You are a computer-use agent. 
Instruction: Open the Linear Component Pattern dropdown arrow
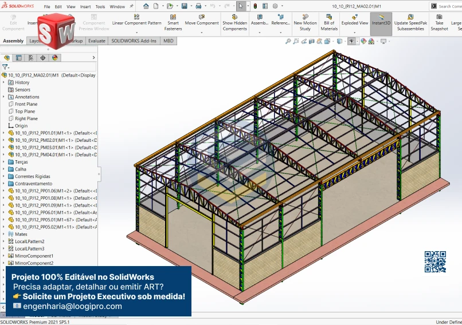point(136,32)
